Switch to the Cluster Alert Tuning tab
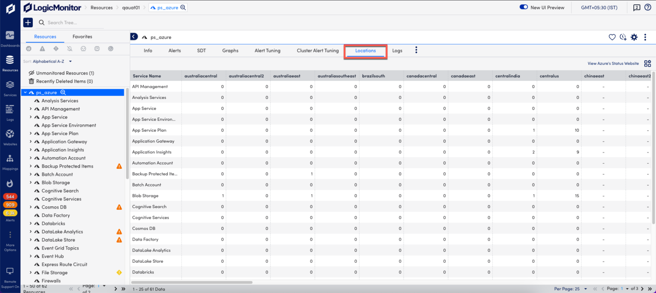Screen dimensions: 656x293 318,51
